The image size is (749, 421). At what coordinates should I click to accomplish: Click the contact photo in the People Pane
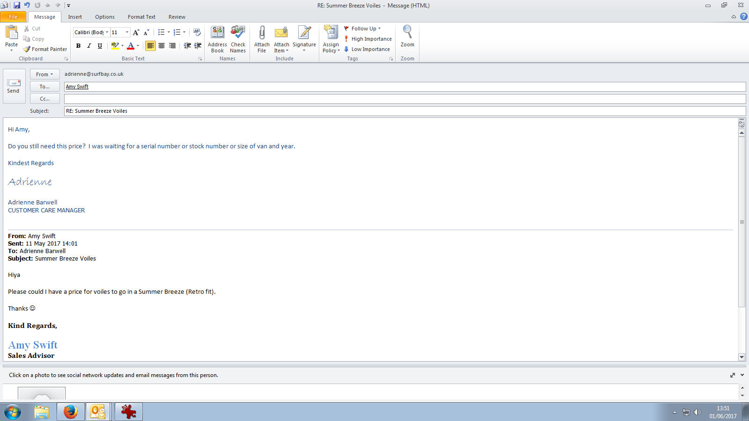(42, 393)
